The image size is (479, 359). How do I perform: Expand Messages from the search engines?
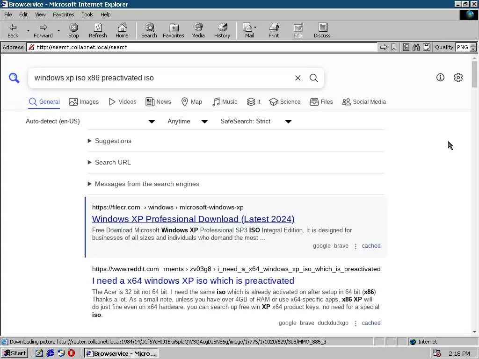coord(144,184)
